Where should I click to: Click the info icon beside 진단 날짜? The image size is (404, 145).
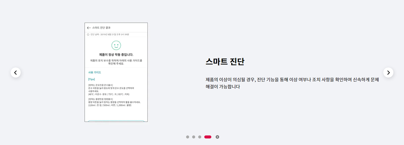[x=88, y=34]
